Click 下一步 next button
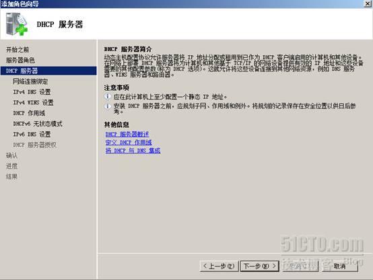This screenshot has height=280, width=373. click(259, 266)
